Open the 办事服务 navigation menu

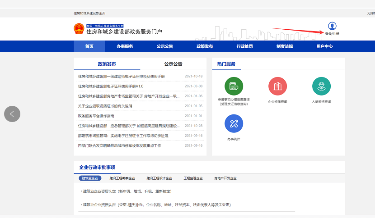coord(125,46)
